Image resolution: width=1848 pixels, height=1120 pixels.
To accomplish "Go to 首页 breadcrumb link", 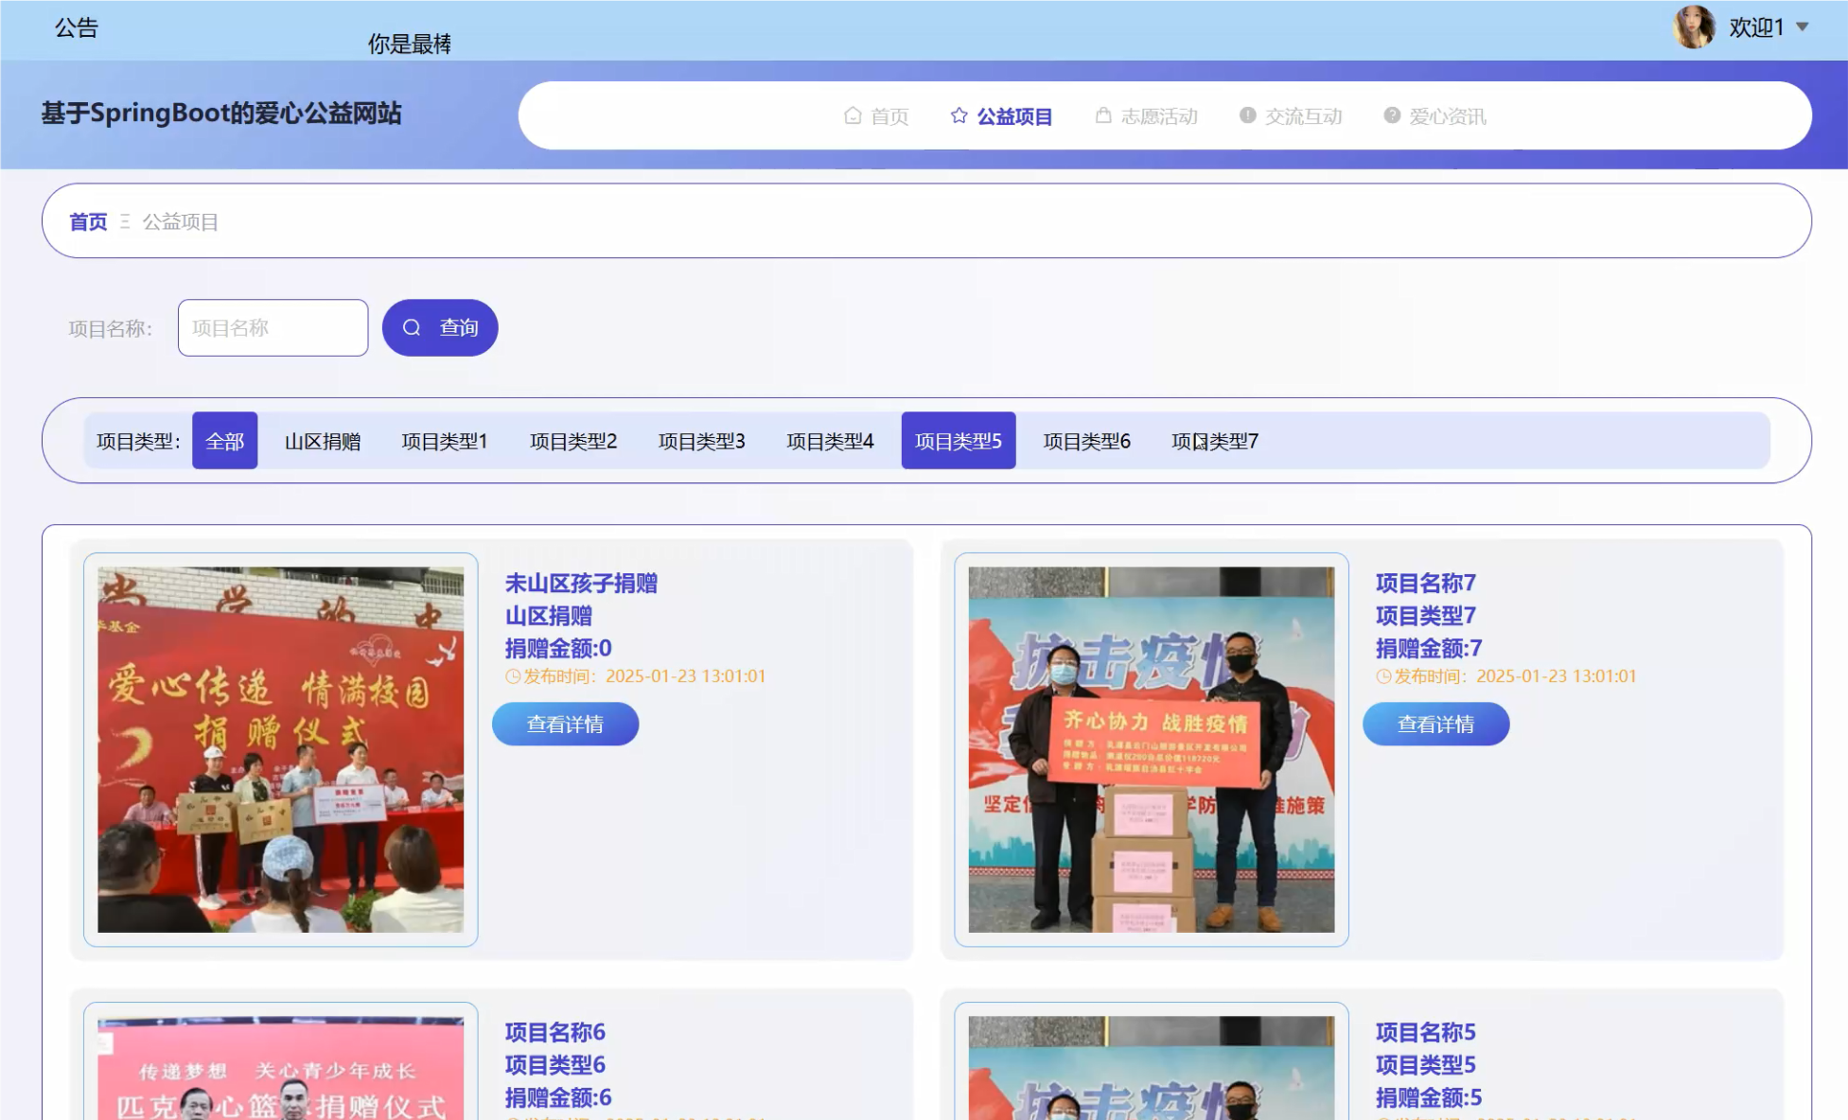I will click(x=88, y=221).
